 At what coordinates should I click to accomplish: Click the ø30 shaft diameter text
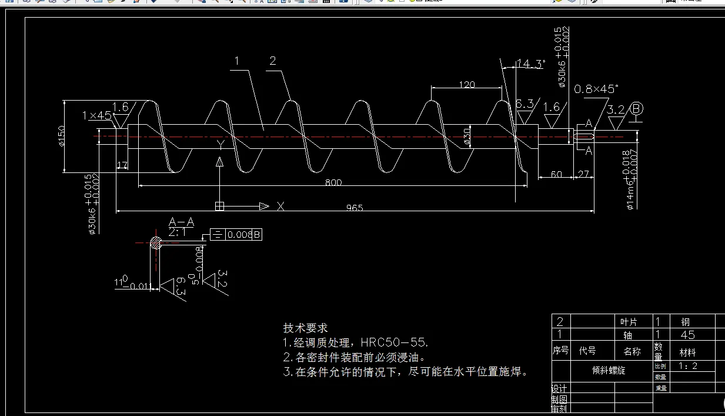[467, 136]
